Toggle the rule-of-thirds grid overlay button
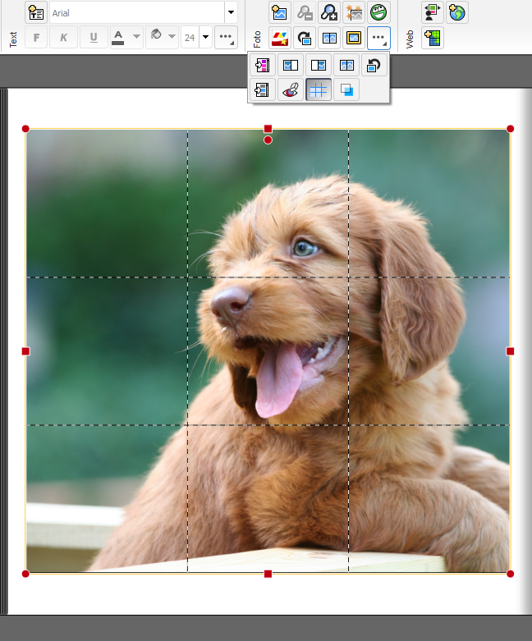Screen dimensions: 532x641 tap(319, 90)
